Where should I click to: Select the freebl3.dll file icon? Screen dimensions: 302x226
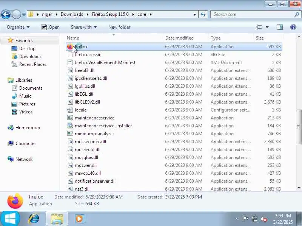tap(70, 70)
